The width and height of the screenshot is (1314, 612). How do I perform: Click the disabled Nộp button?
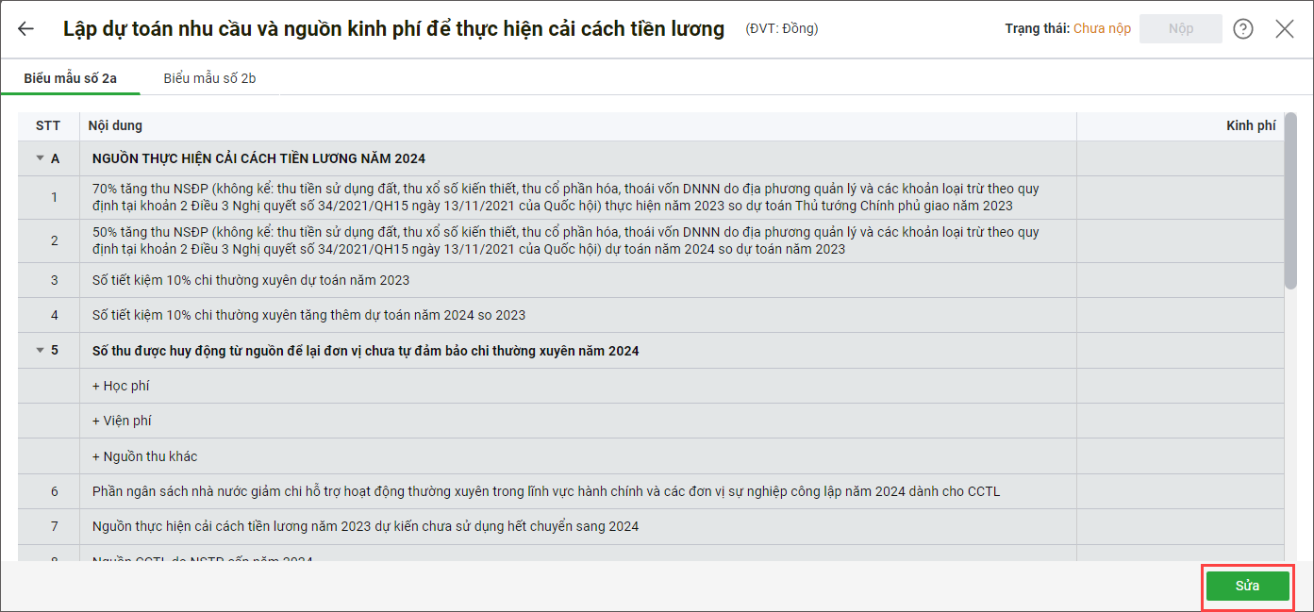pos(1180,29)
